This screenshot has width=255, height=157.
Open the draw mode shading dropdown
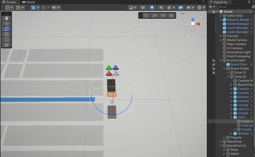(x=133, y=7)
